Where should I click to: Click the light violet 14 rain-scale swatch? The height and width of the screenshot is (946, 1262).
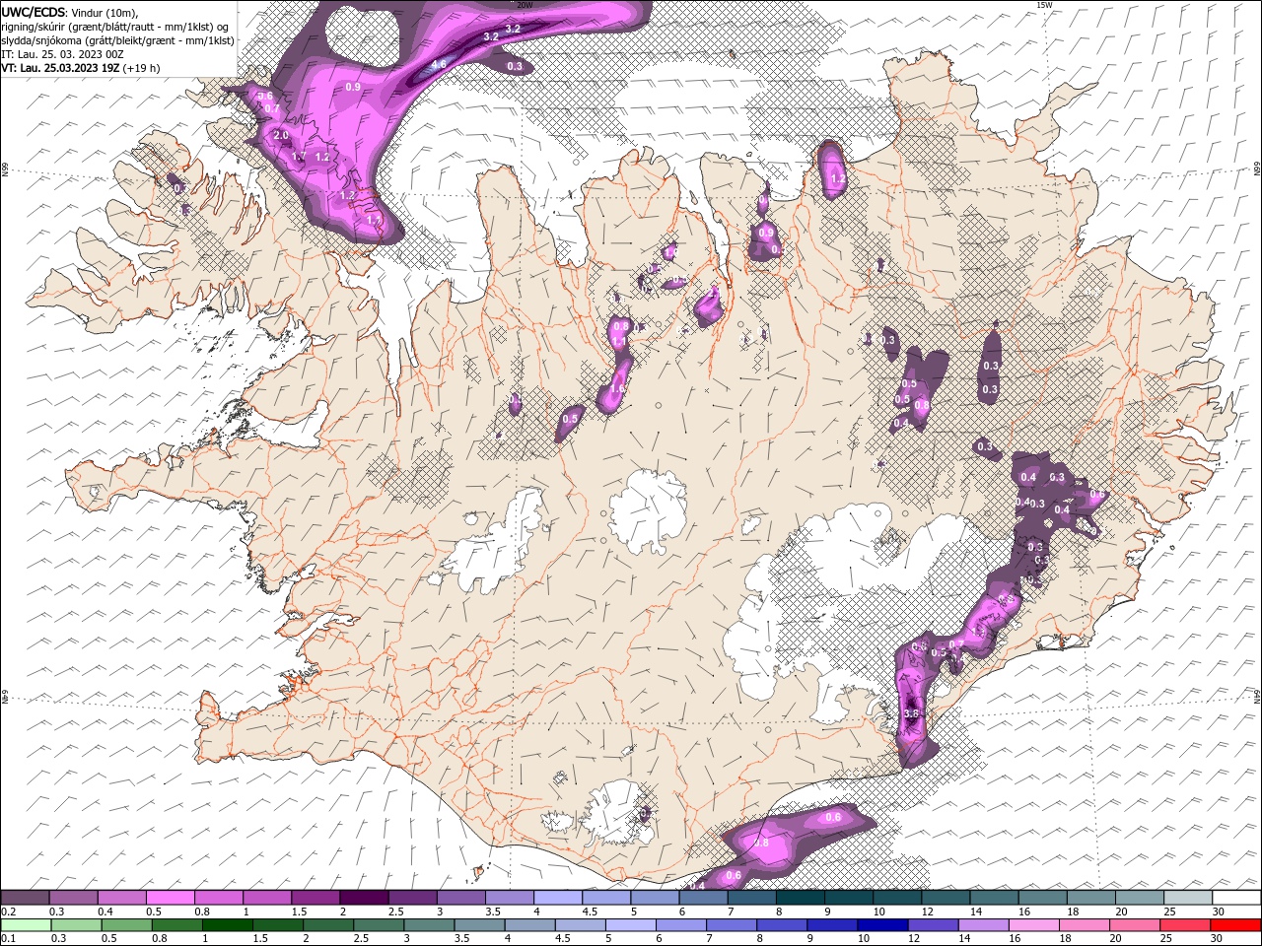tap(982, 925)
